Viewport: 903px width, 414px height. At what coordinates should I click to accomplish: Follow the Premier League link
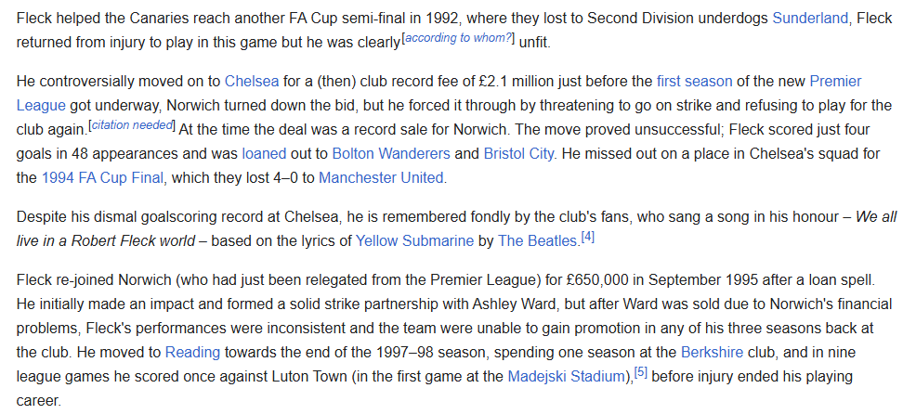coord(835,81)
